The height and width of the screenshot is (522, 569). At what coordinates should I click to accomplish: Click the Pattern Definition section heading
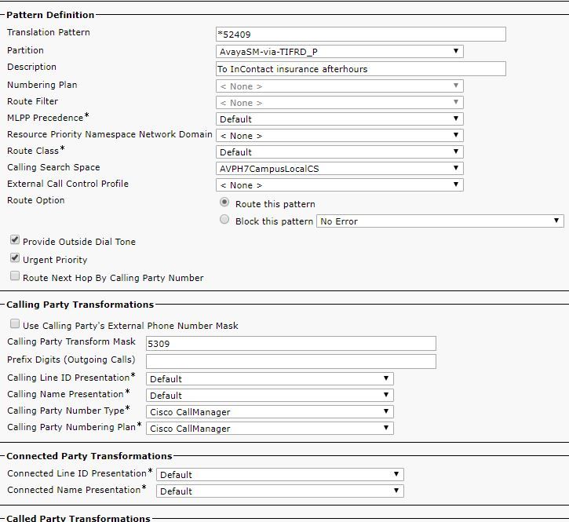[x=50, y=15]
